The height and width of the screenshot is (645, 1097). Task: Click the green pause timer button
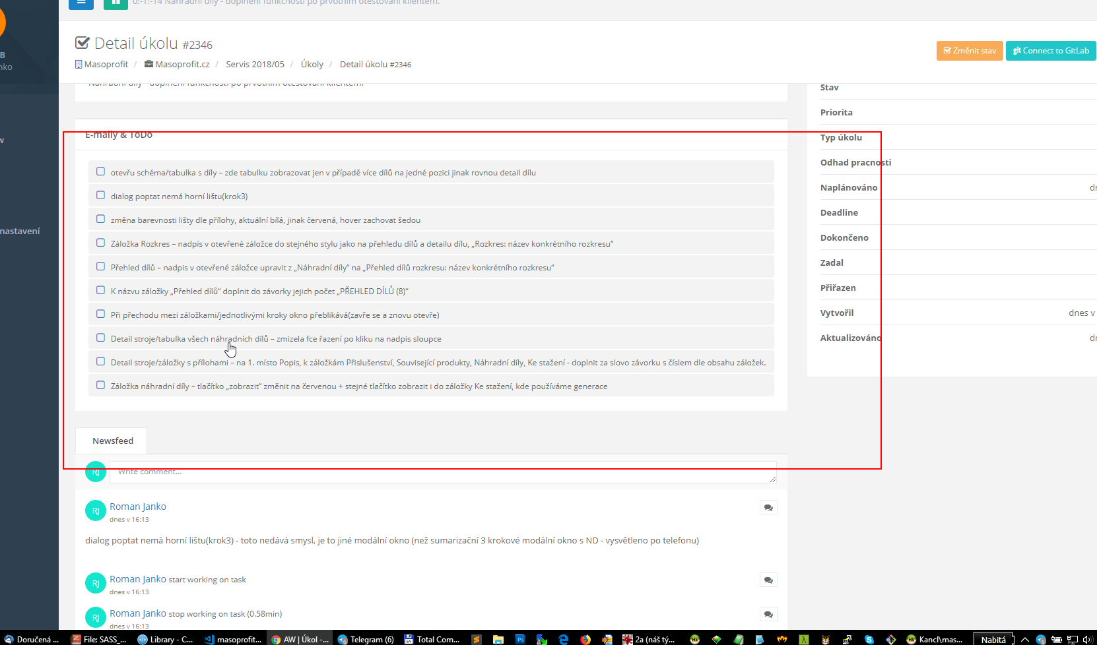[116, 3]
